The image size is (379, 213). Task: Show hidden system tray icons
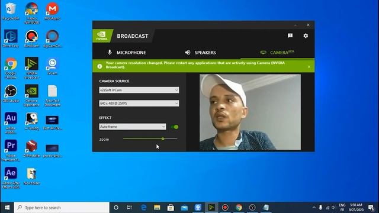[314, 208]
